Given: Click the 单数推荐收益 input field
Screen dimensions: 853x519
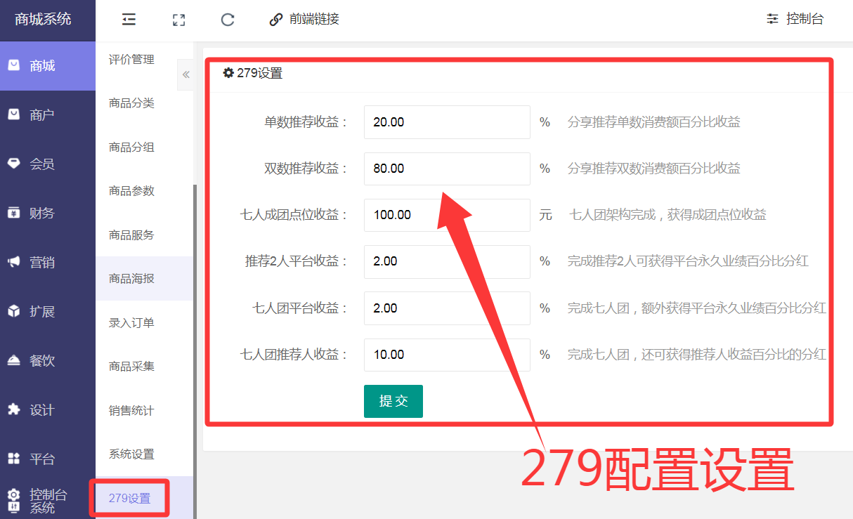Looking at the screenshot, I should point(447,122).
